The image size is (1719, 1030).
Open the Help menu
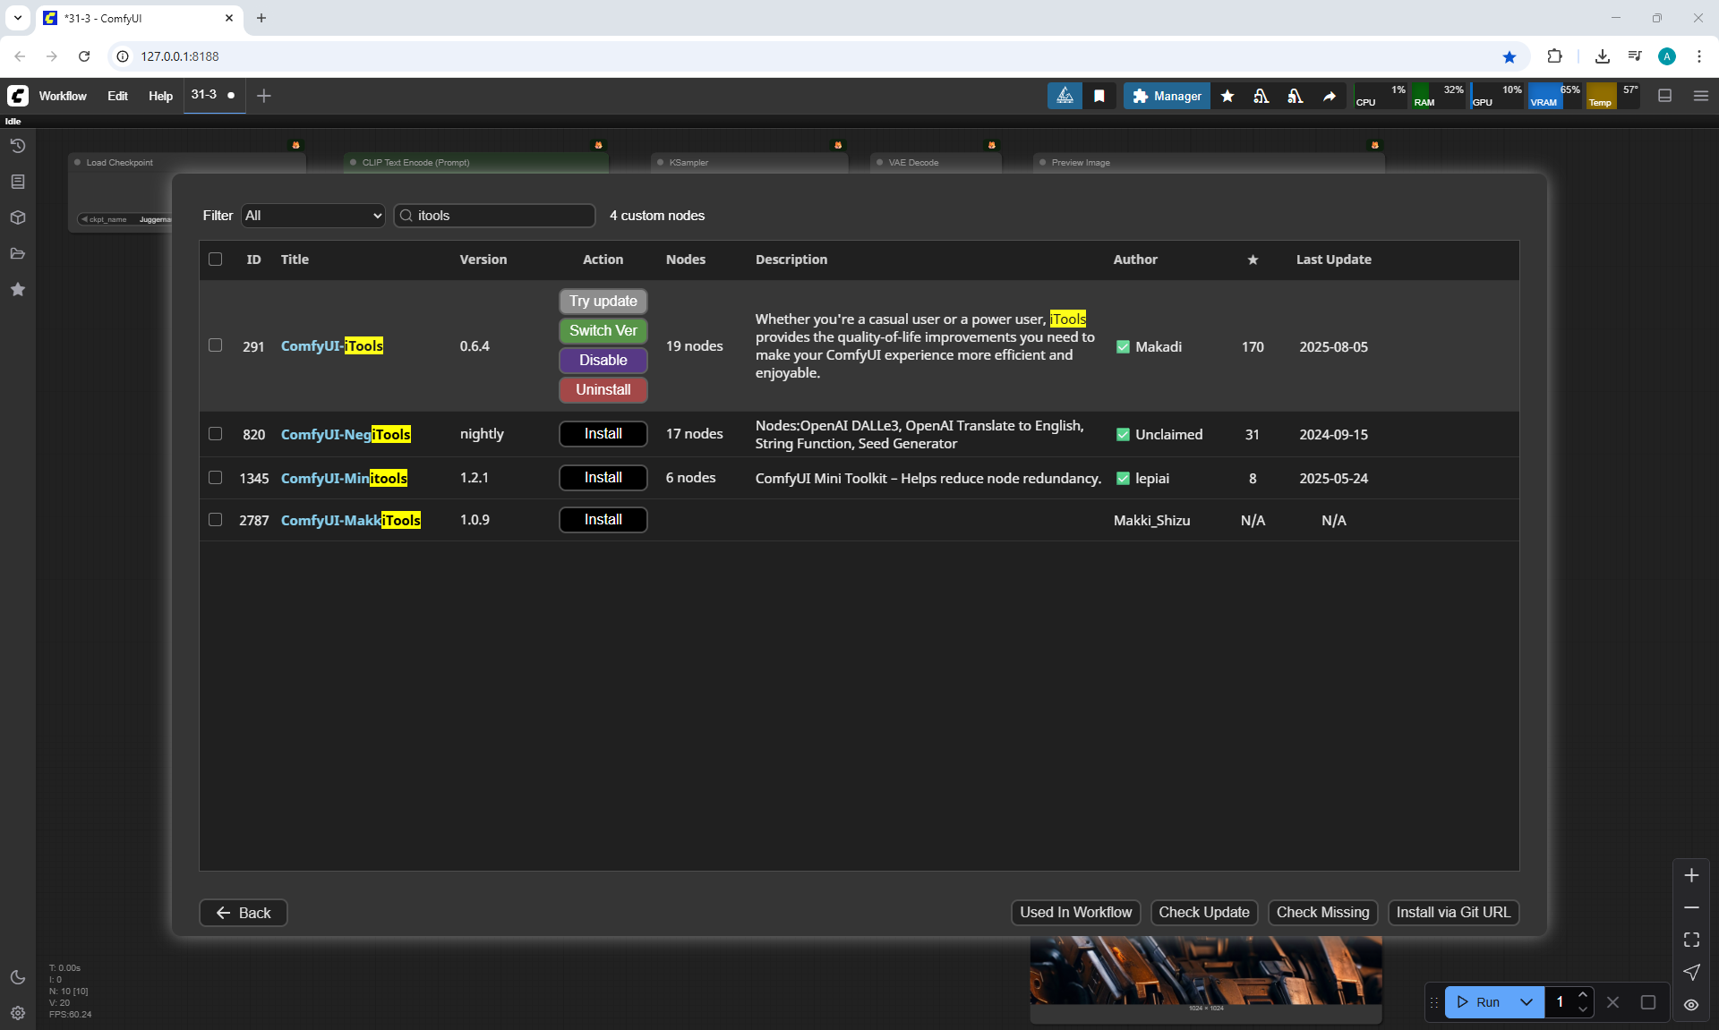pyautogui.click(x=160, y=96)
